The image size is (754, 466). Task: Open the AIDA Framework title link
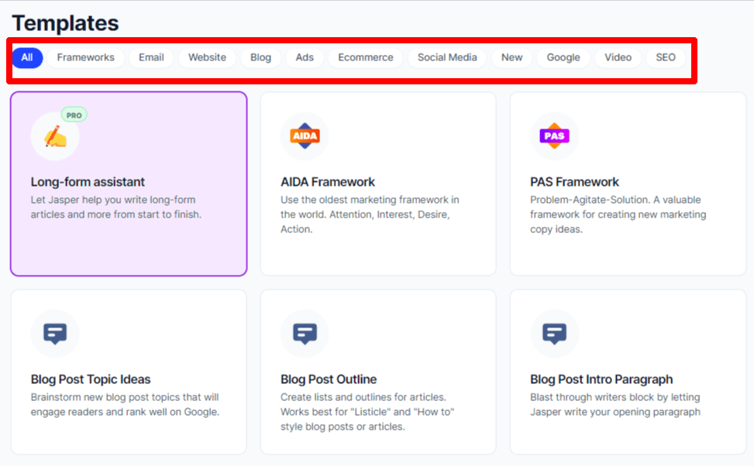[x=328, y=182]
